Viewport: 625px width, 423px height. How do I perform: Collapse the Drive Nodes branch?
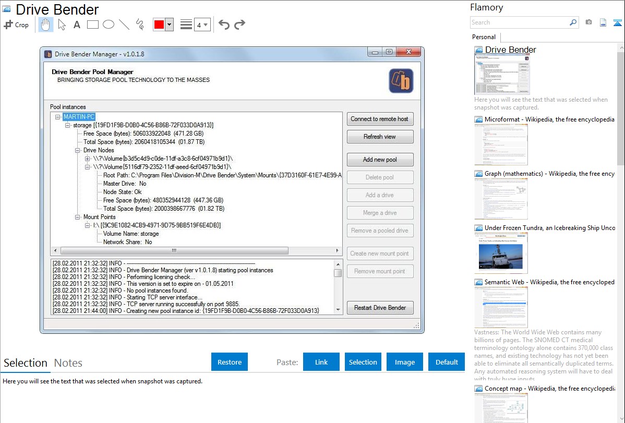tap(77, 150)
